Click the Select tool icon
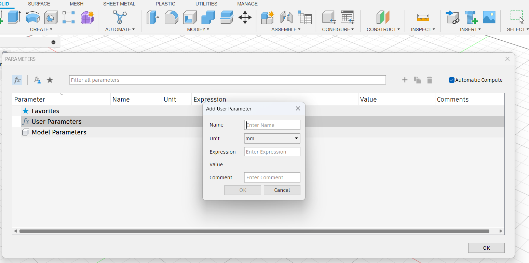The image size is (529, 263). [517, 17]
